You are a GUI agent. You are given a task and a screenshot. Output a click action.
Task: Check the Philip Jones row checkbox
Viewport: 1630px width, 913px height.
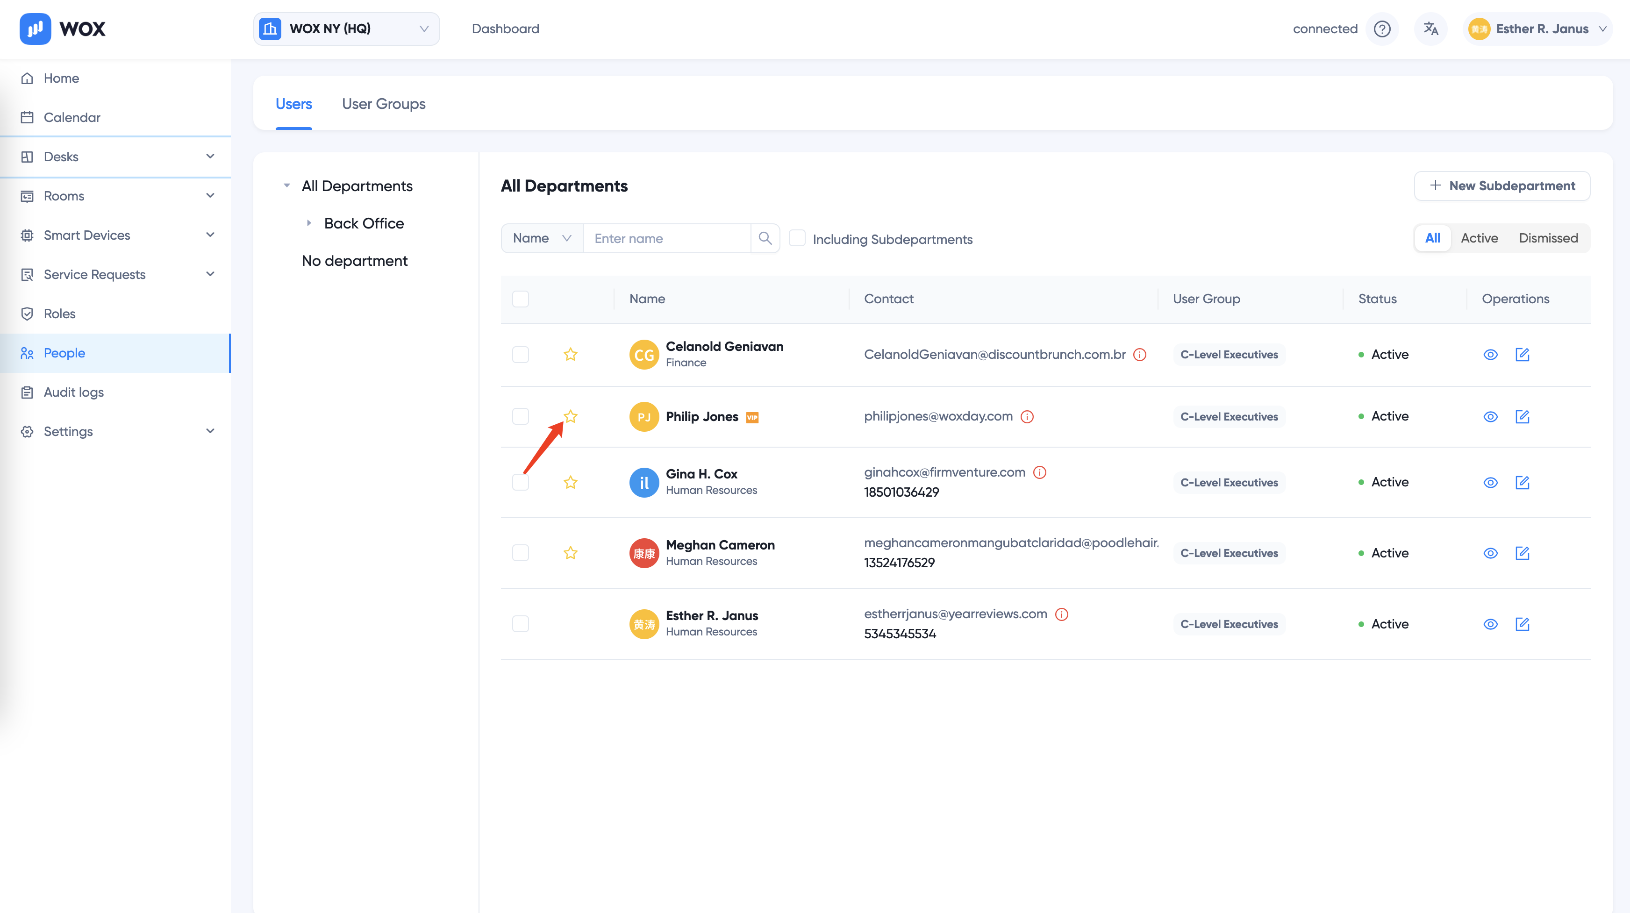(520, 416)
